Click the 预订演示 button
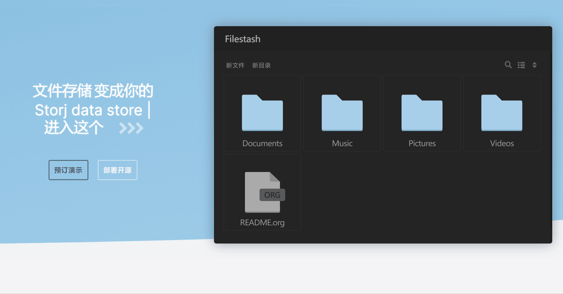 [68, 170]
